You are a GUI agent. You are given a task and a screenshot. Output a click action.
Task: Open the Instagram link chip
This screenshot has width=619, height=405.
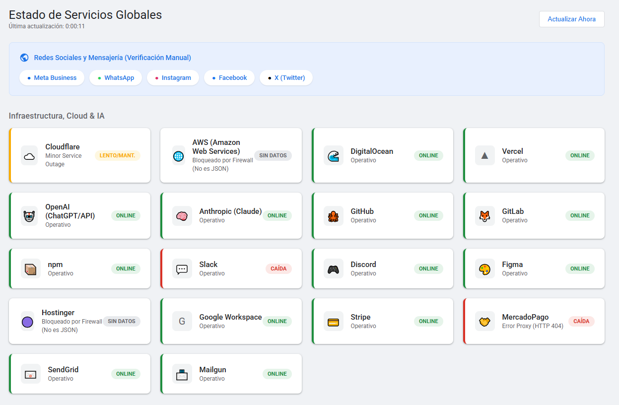point(173,78)
